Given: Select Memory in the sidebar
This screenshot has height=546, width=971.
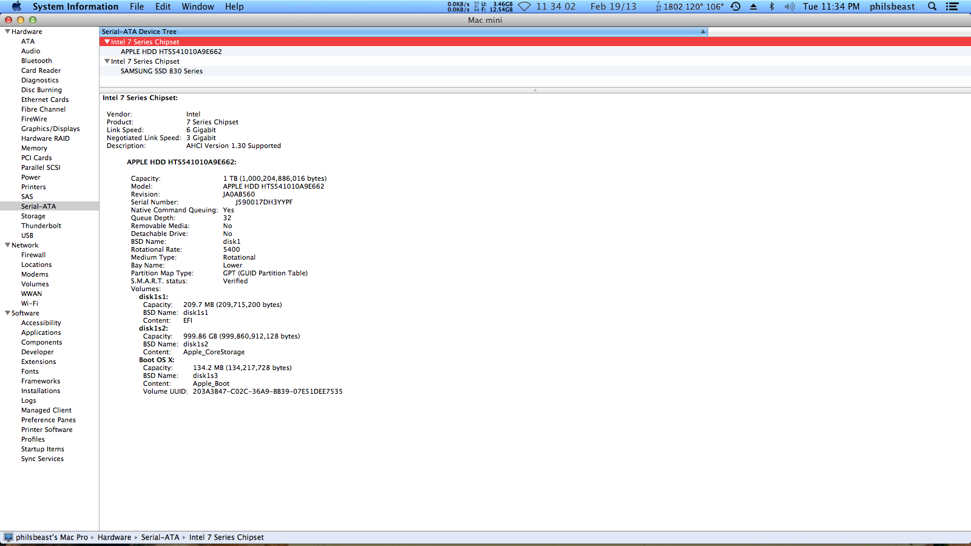Looking at the screenshot, I should click(34, 148).
